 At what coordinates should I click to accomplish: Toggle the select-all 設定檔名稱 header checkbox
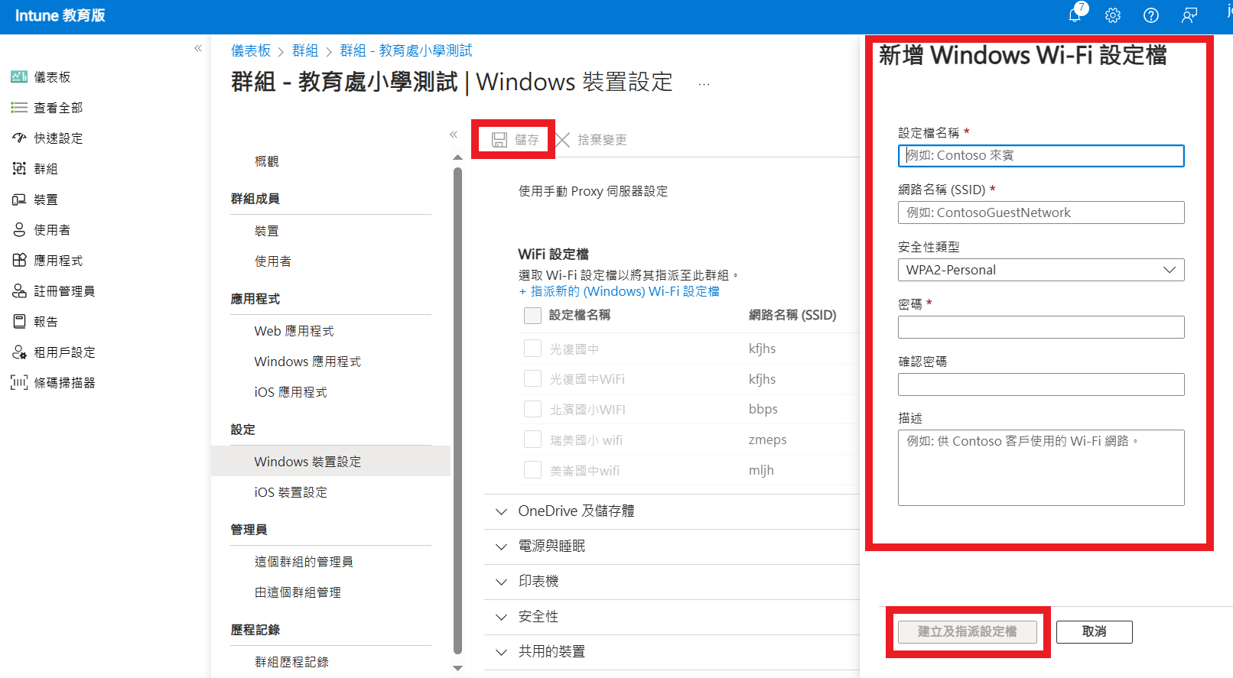pos(532,316)
